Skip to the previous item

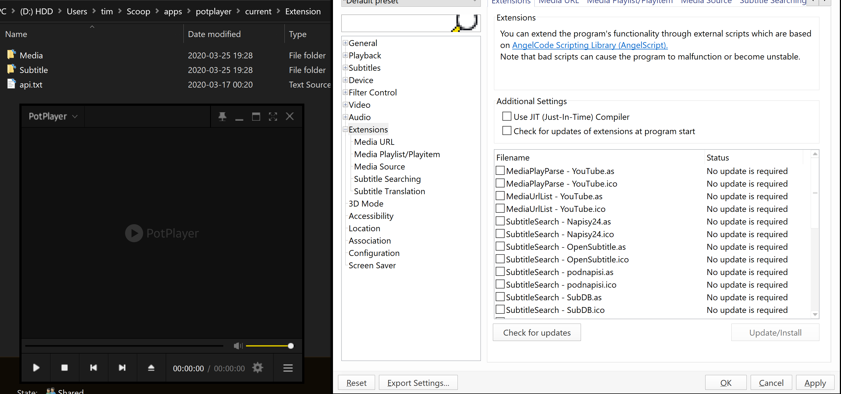(x=93, y=368)
